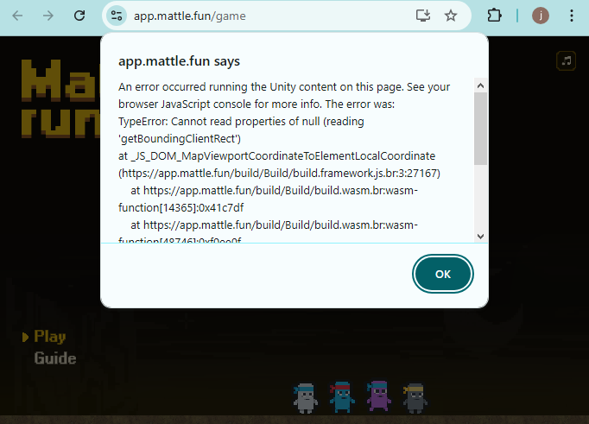Click the 'TypeError: Cannot read properties' line
589x424 pixels.
(241, 121)
